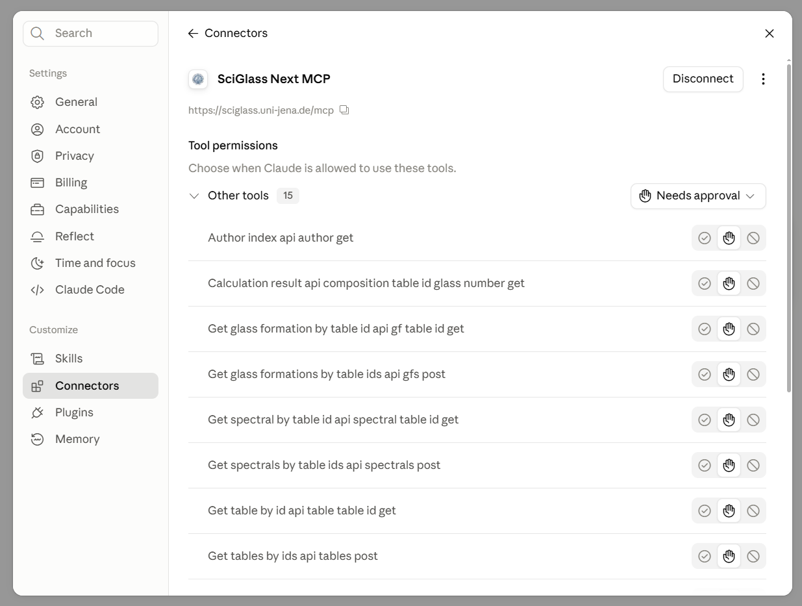Screen dimensions: 802x606
Task: Set needs approval for Get tables by ids api
Action: 729,556
